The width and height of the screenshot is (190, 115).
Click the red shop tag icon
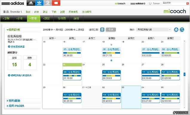point(56,3)
